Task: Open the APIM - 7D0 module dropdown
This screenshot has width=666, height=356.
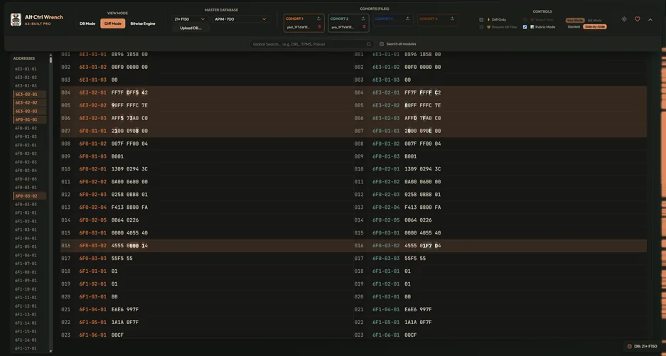Action: [241, 19]
